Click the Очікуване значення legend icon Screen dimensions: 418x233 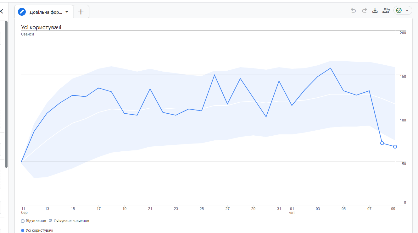tap(51, 221)
